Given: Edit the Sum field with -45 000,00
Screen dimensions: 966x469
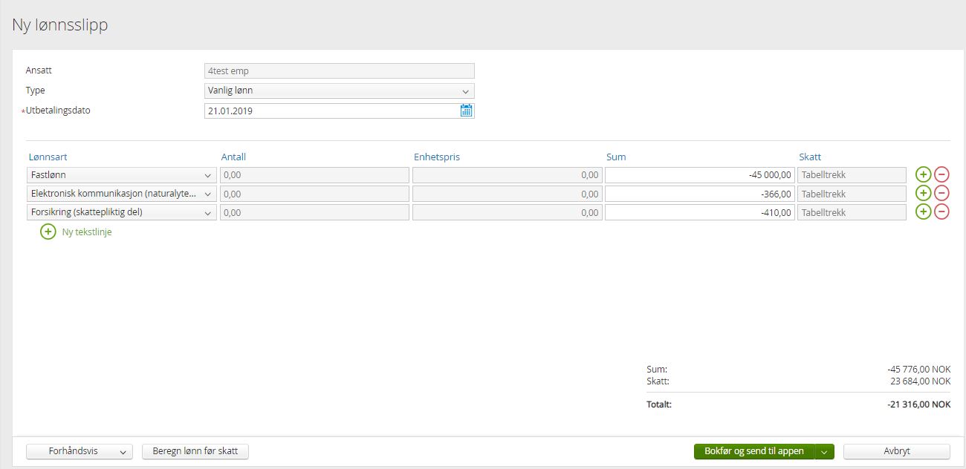Looking at the screenshot, I should (x=699, y=175).
